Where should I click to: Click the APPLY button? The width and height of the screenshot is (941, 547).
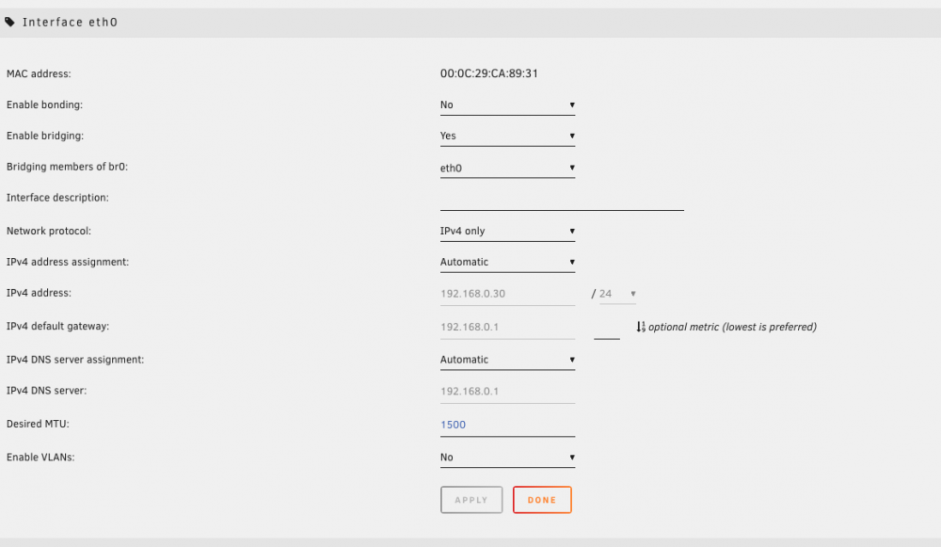471,500
